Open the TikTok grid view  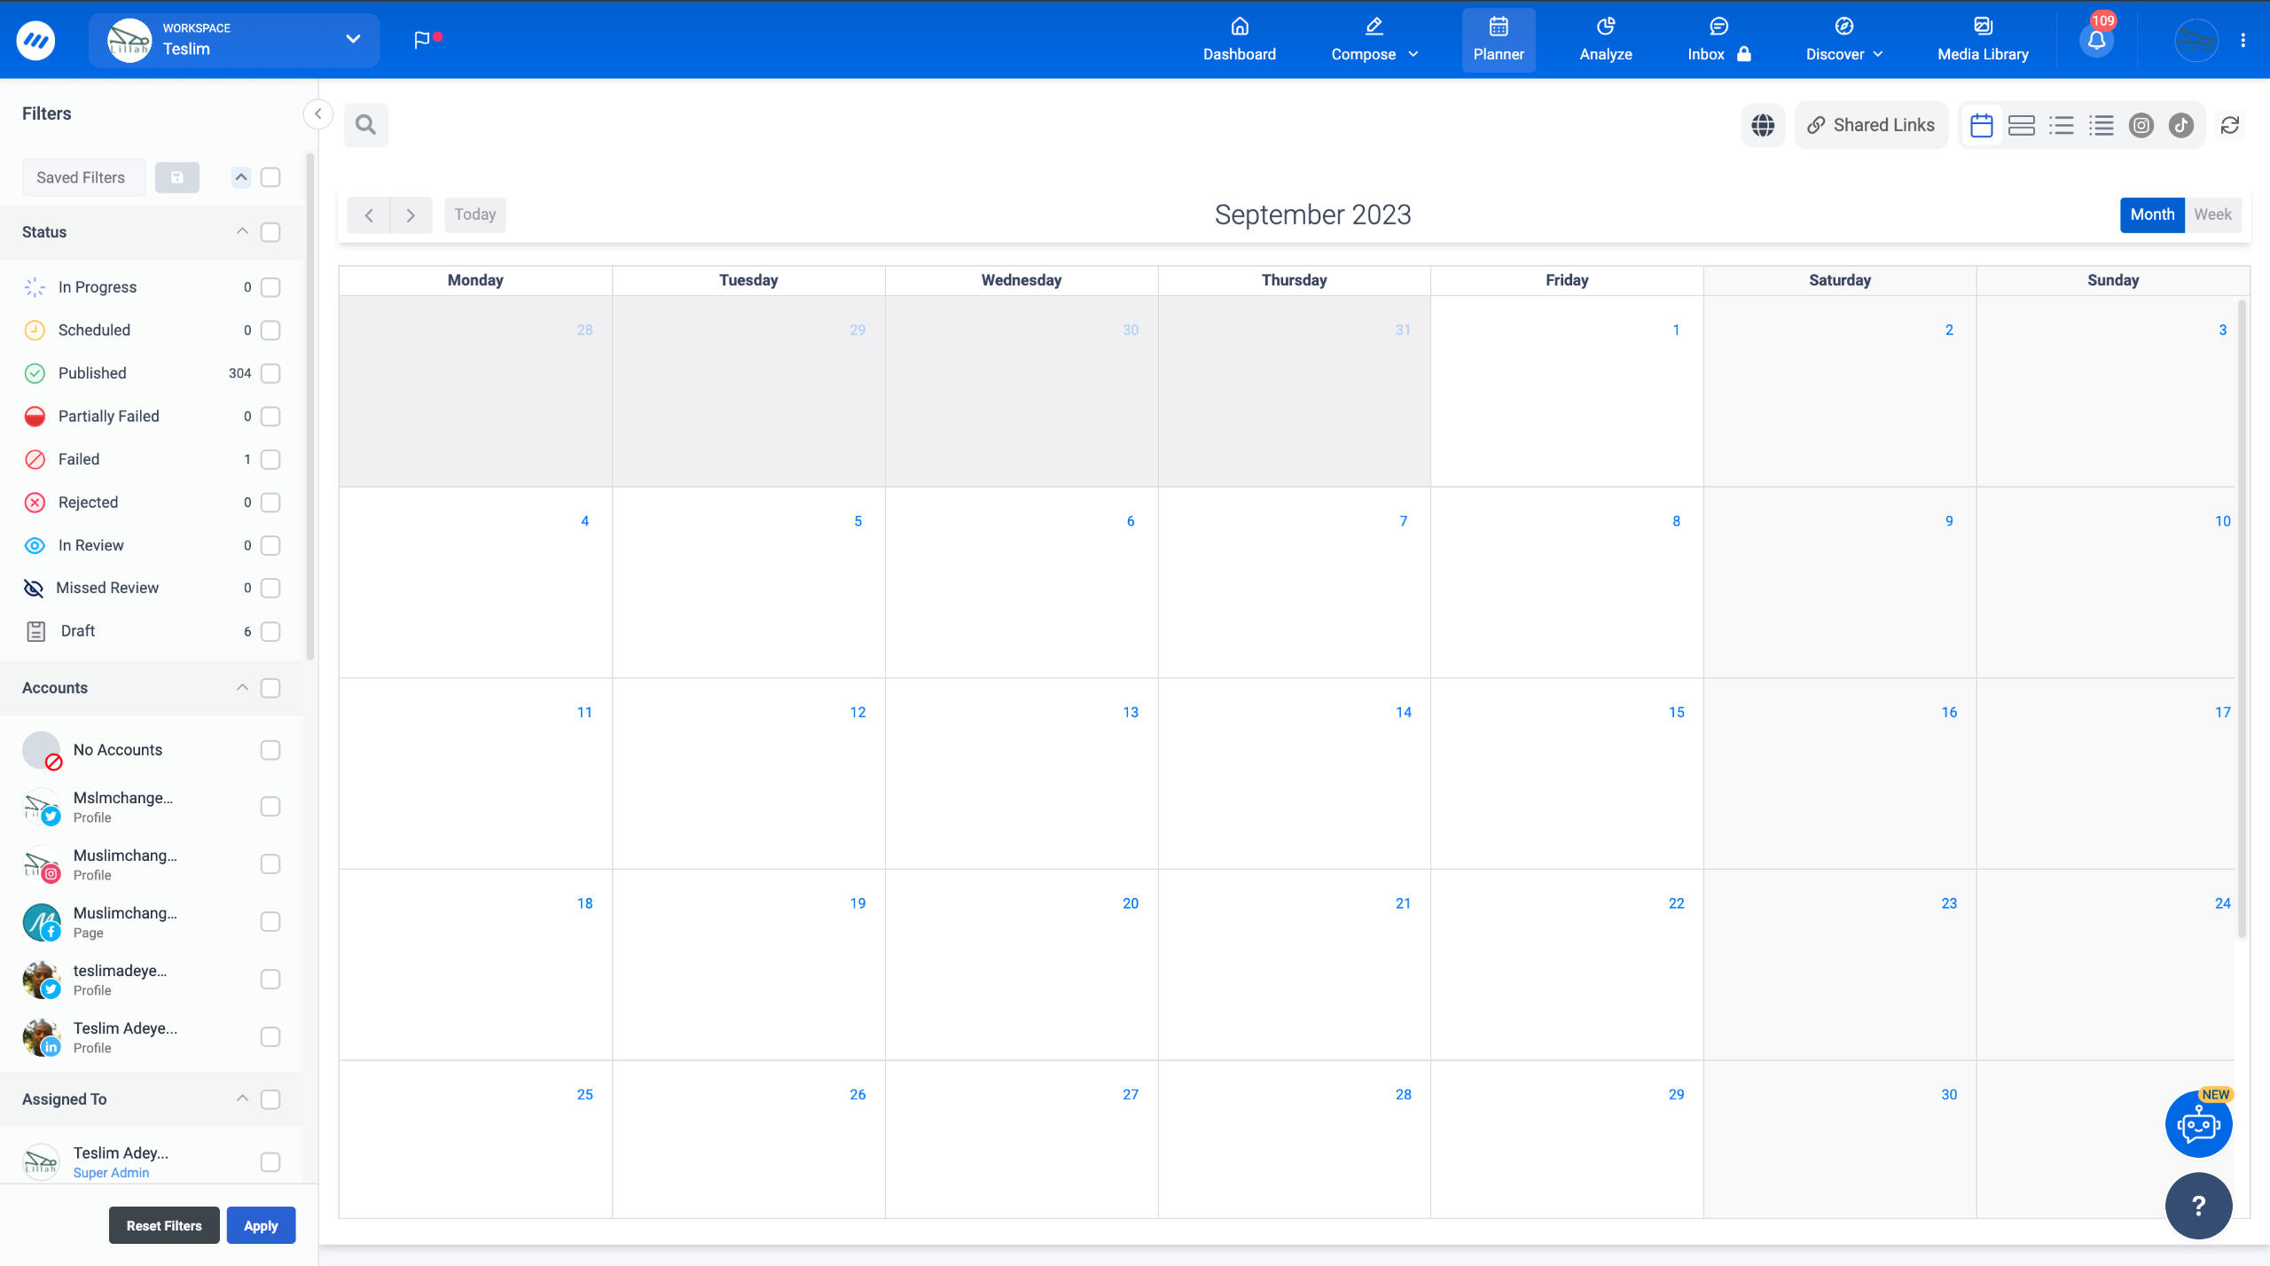(2181, 125)
